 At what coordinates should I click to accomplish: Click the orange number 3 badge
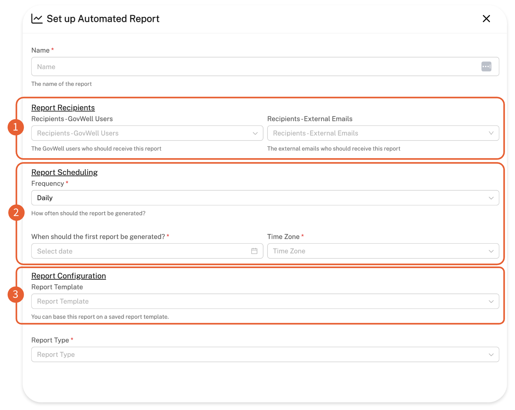pyautogui.click(x=16, y=294)
